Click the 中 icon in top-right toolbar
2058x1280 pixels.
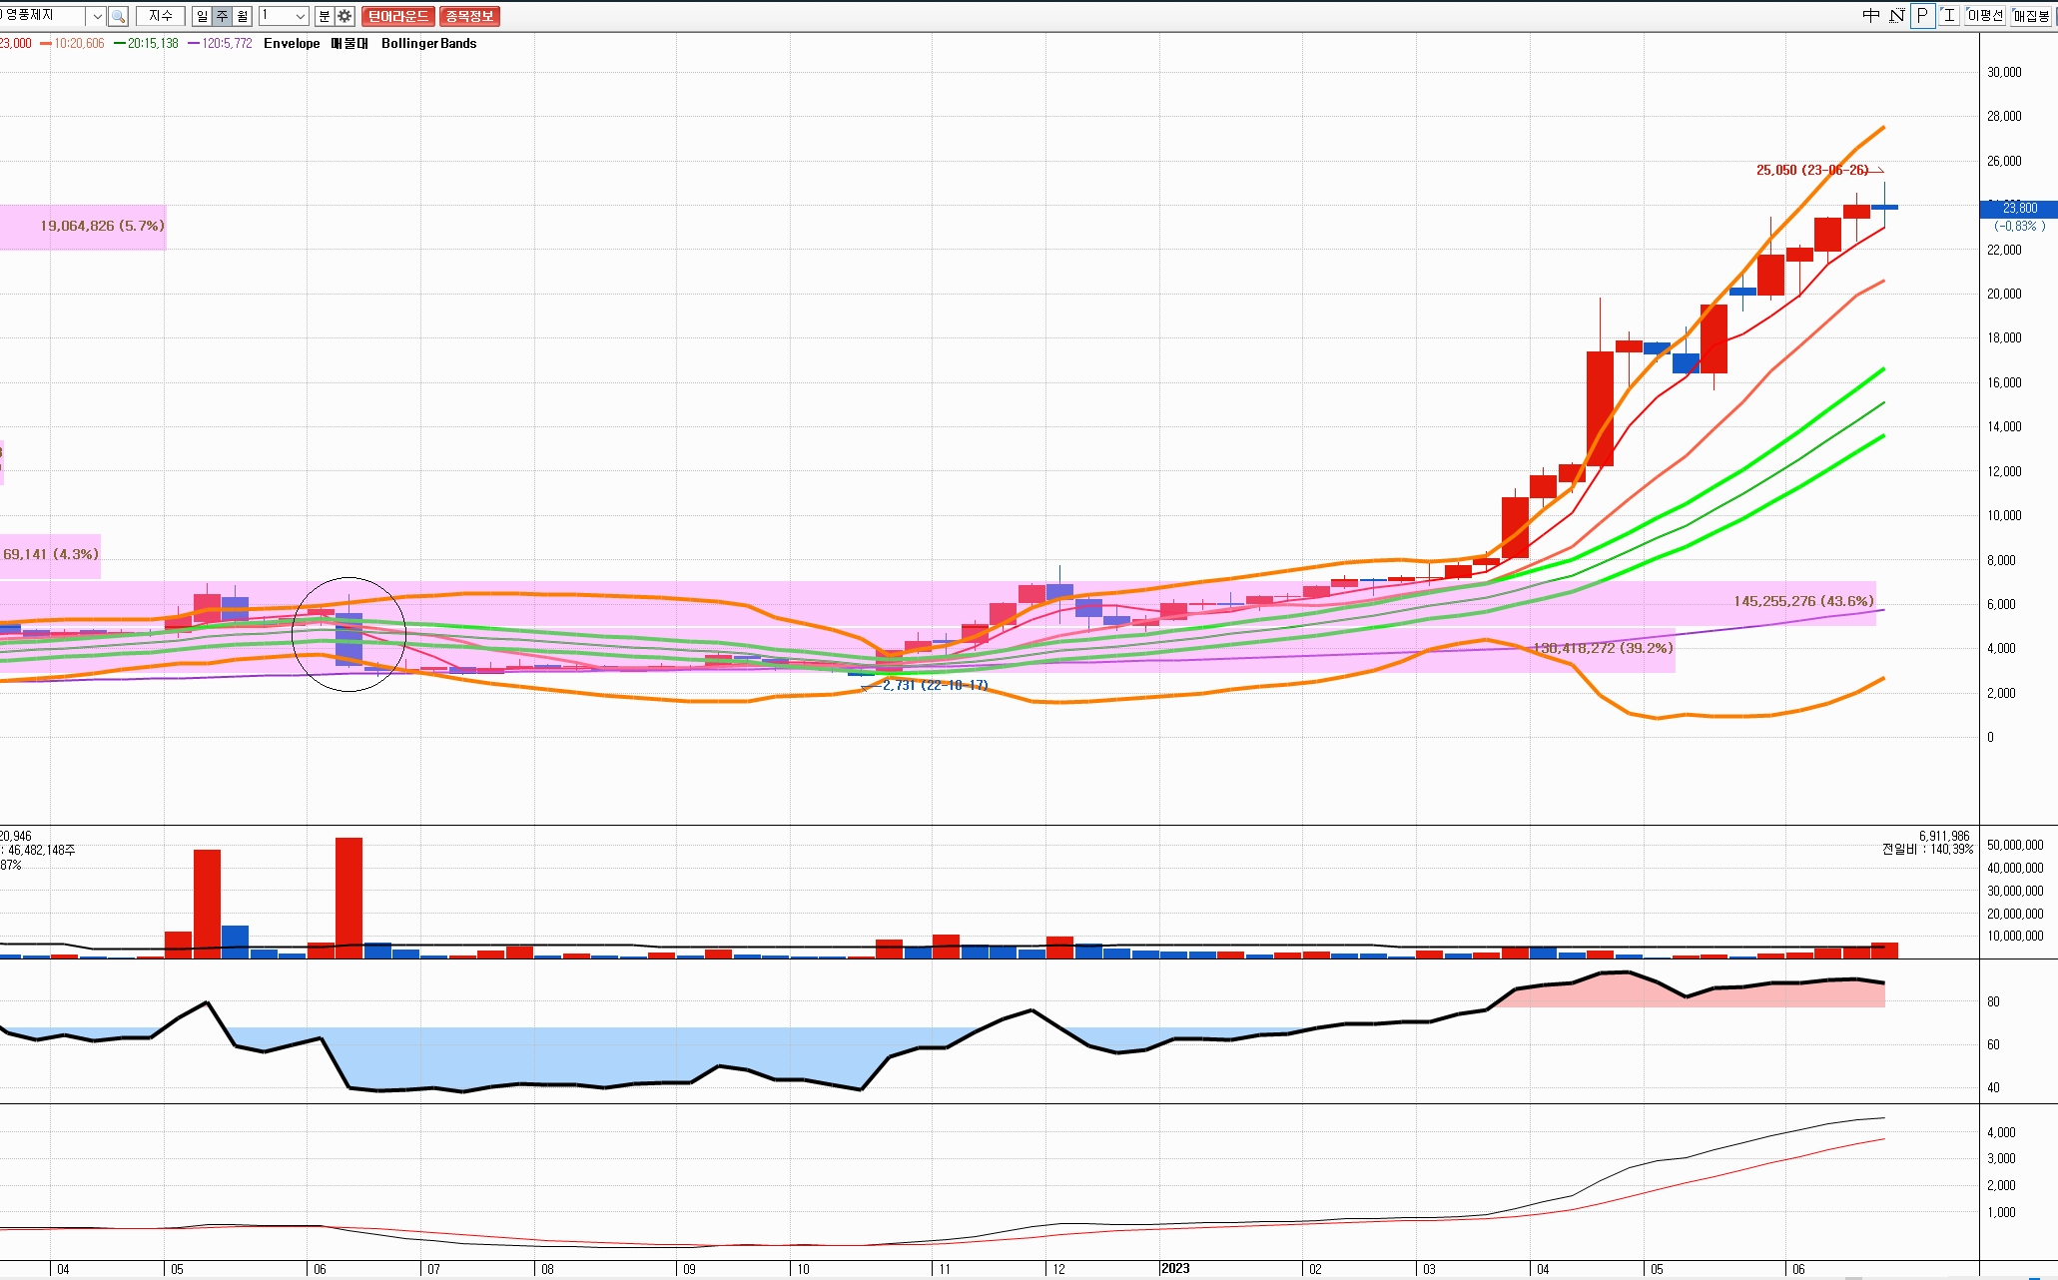(x=1871, y=15)
